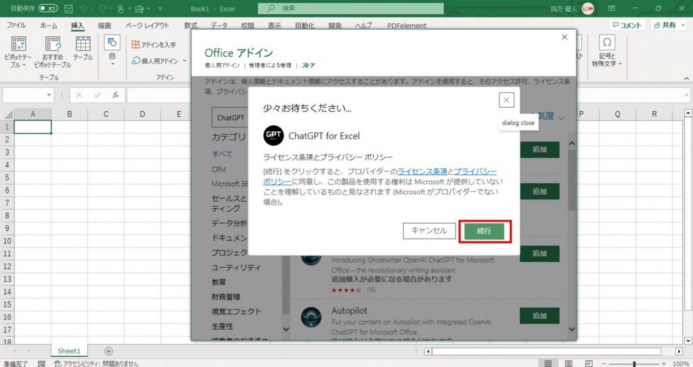This screenshot has height=367, width=693.
Task: Switch to Page Layout view icon
Action: (x=568, y=364)
